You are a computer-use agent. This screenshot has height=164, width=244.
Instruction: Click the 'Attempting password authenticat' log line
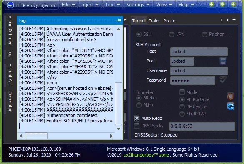click(66, 29)
